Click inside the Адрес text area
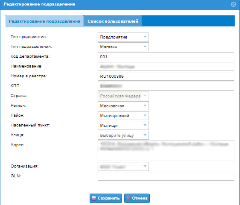 point(166,151)
